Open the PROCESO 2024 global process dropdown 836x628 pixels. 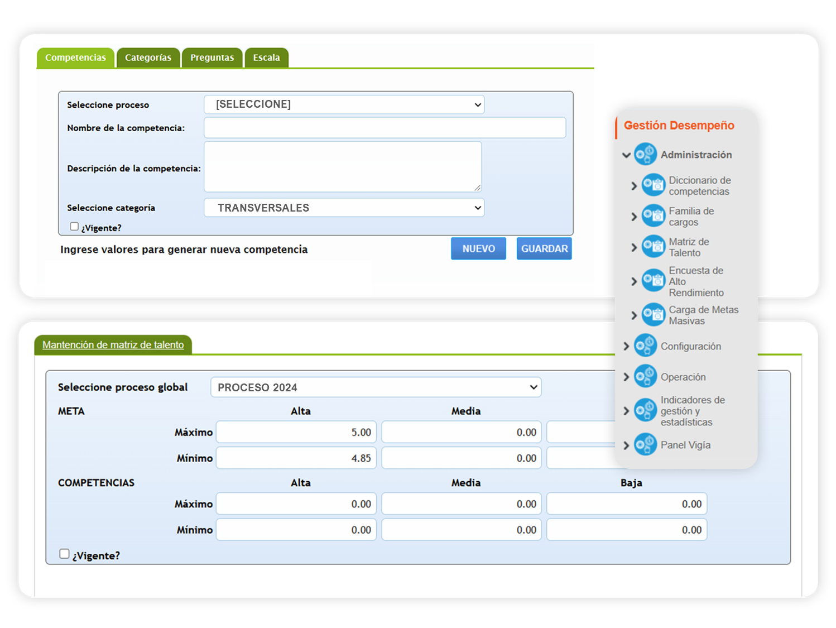click(x=376, y=387)
